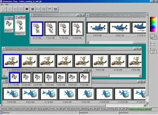Swap the foreground and background colors
The image size is (158, 115).
[x=151, y=38]
